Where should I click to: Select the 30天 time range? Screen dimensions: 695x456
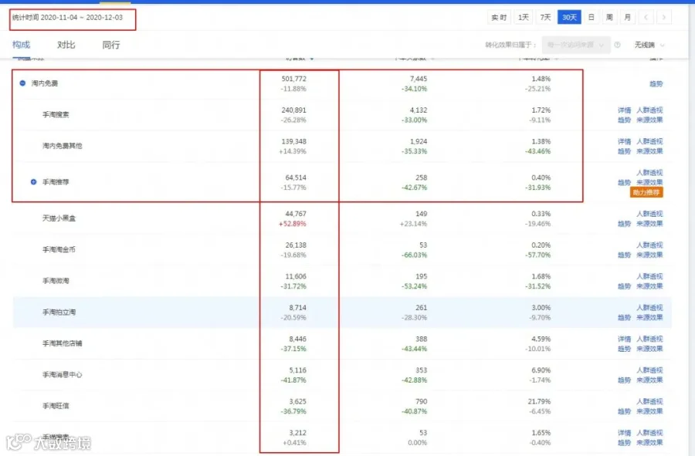pyautogui.click(x=569, y=17)
